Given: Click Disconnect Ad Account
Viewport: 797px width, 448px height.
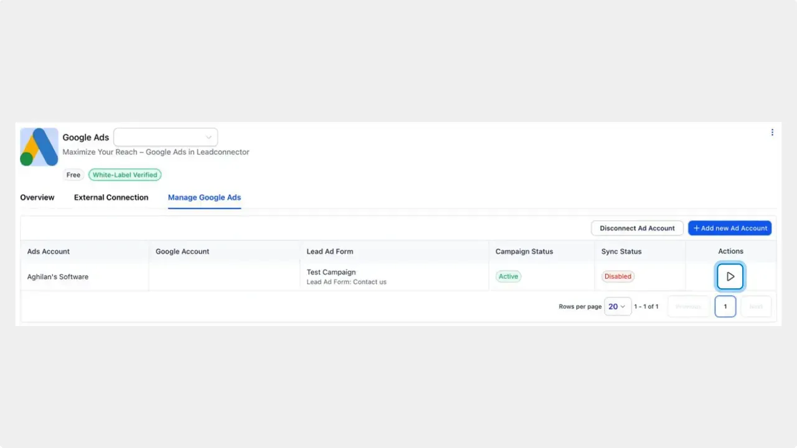Looking at the screenshot, I should 637,228.
